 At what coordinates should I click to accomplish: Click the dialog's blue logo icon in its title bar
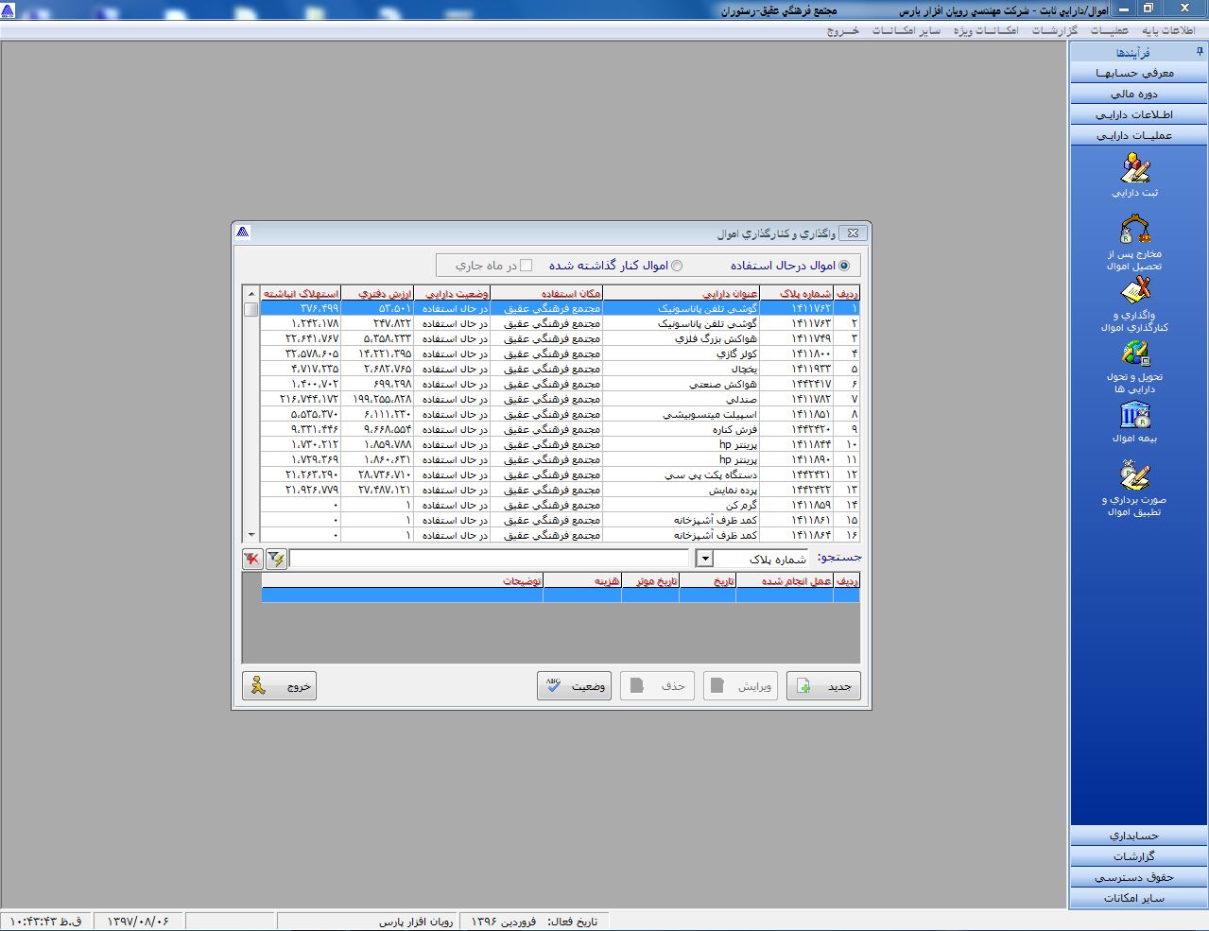pos(243,233)
